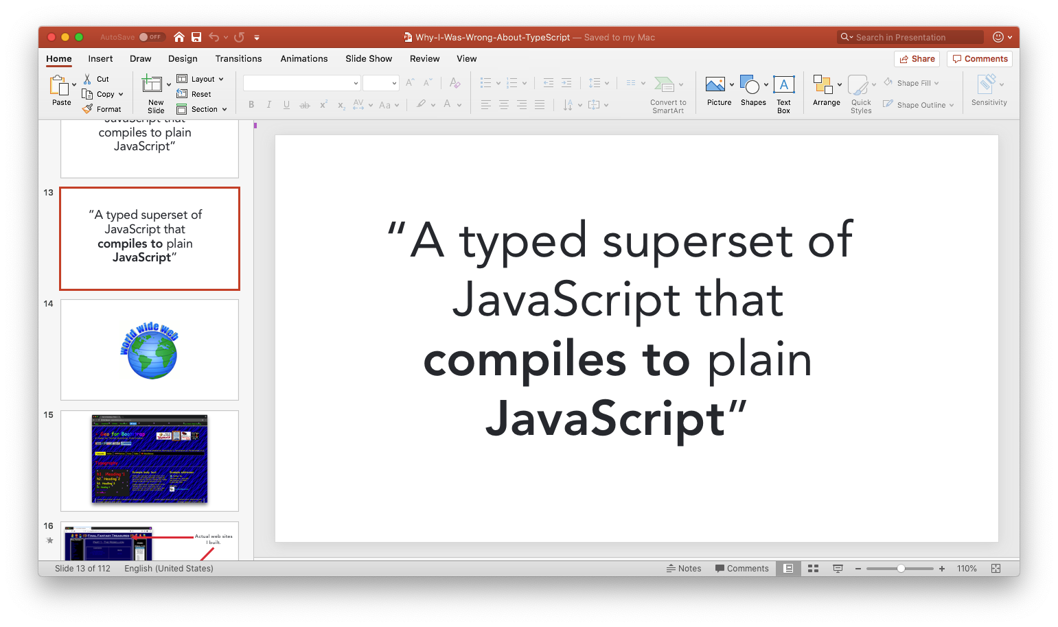Click the Home icon in title bar
This screenshot has height=627, width=1058.
pos(179,37)
